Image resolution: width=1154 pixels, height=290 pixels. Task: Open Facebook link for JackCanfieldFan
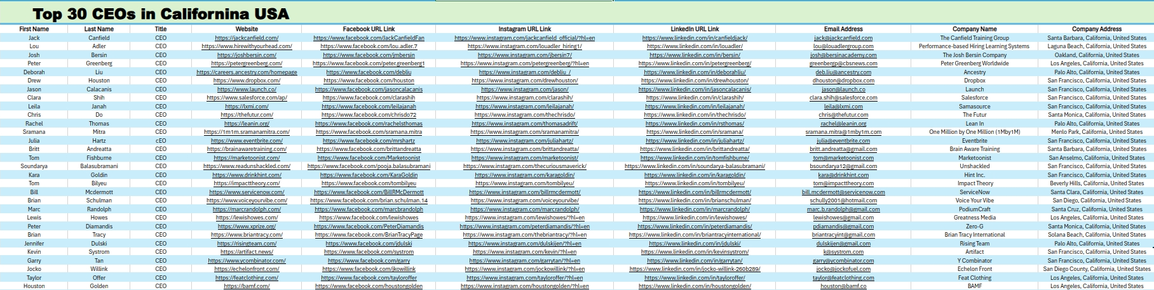click(x=369, y=38)
